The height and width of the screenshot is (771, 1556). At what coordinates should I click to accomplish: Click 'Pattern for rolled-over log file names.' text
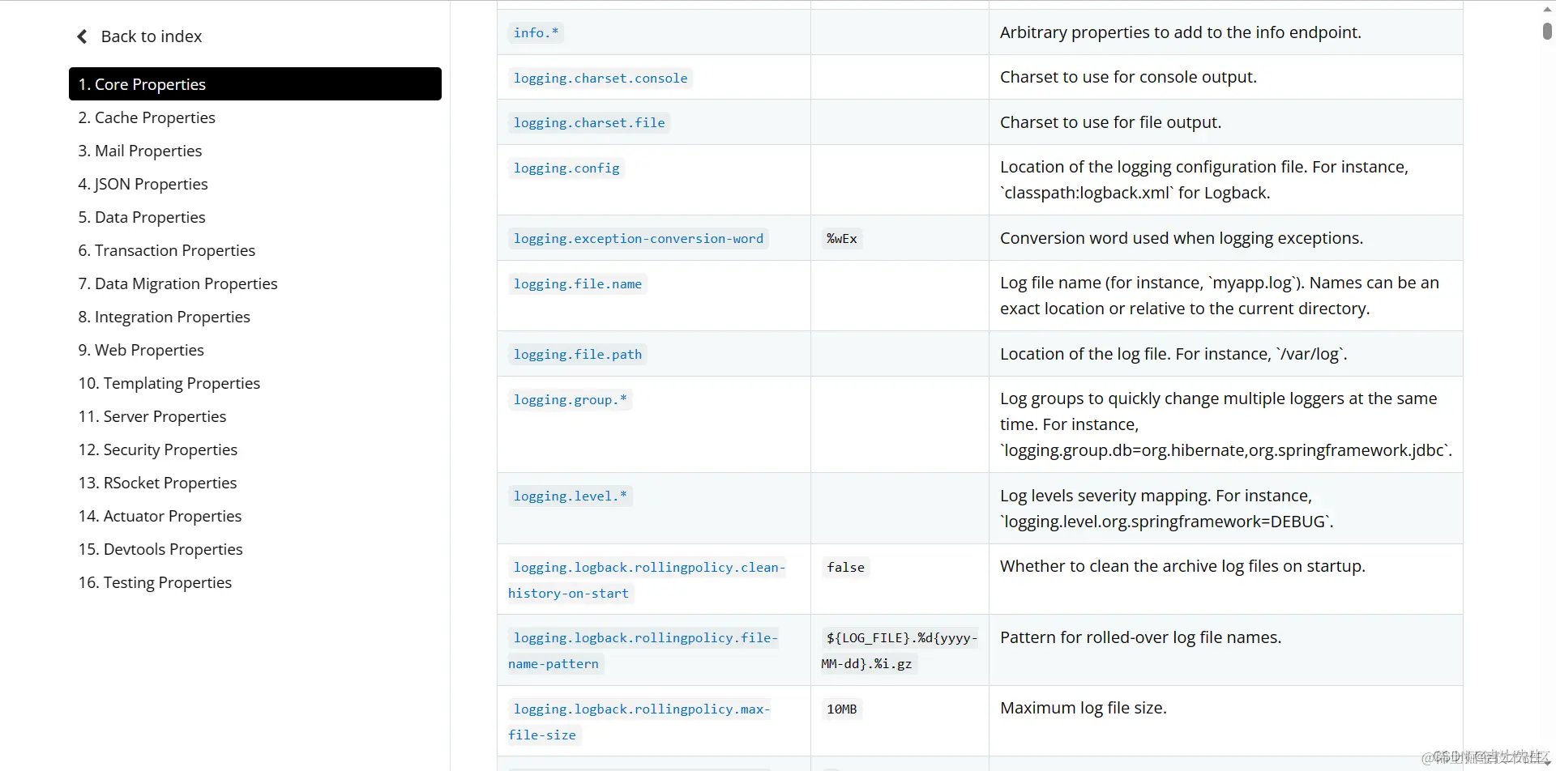click(1140, 637)
